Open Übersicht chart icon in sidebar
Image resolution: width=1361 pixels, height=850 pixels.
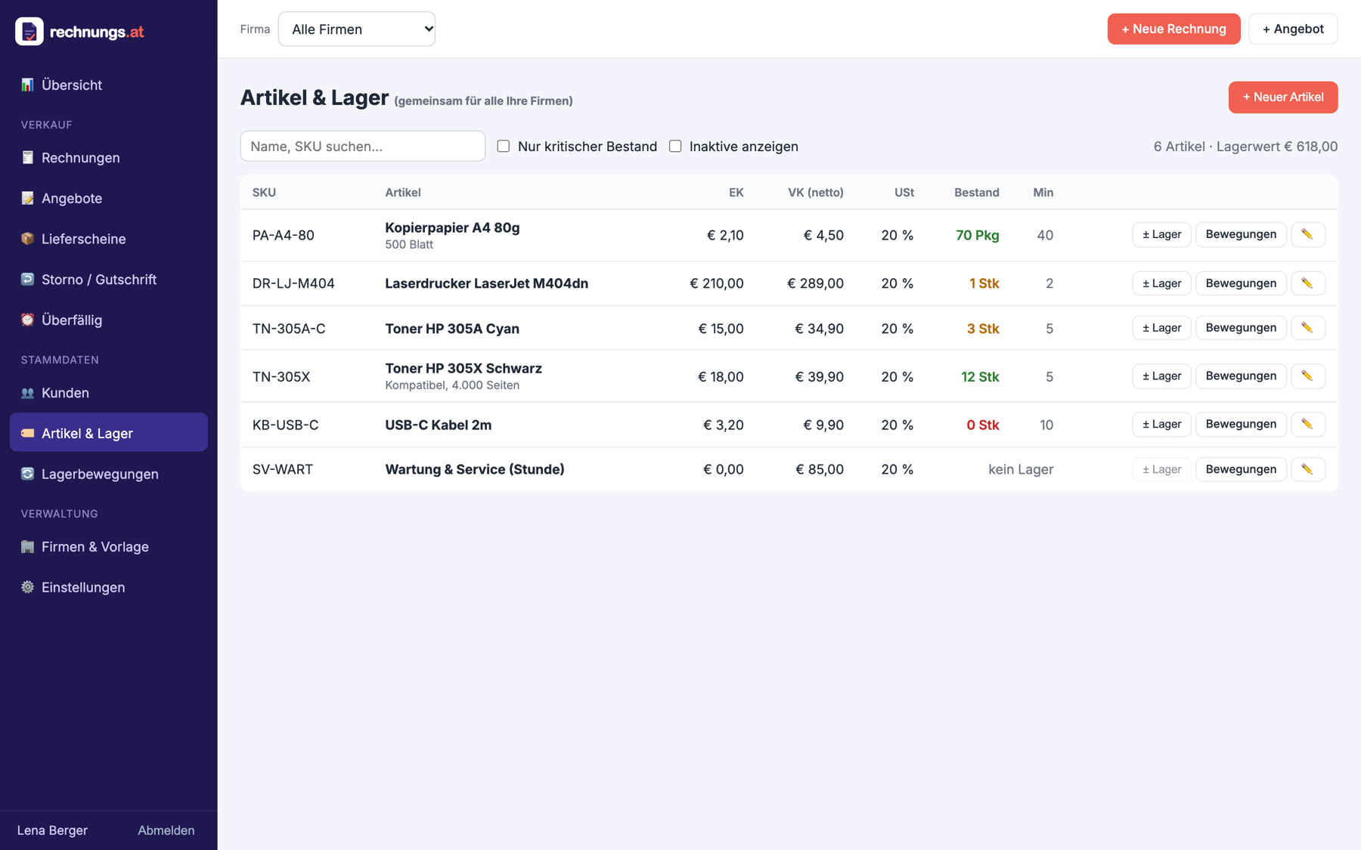27,85
